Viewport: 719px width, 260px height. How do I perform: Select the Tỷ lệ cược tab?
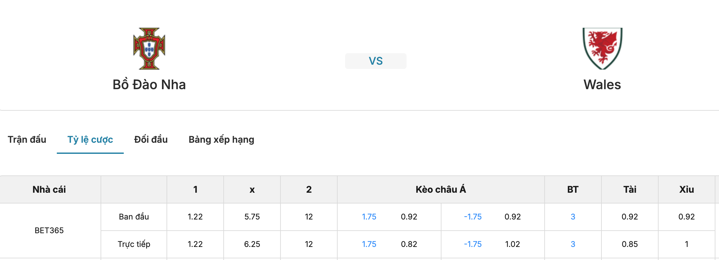[x=90, y=139]
